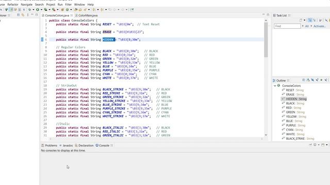
Task: Click the New Java Package icon
Action: 62,10
